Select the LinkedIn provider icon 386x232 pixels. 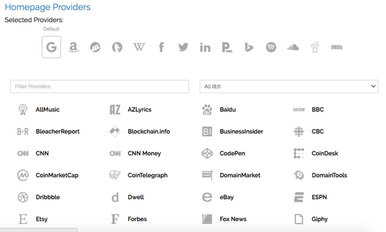point(205,47)
